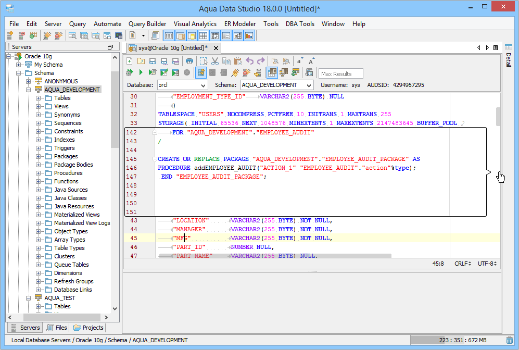Paste clipboard contents in the query editor
519x350 pixels.
pos(238,61)
